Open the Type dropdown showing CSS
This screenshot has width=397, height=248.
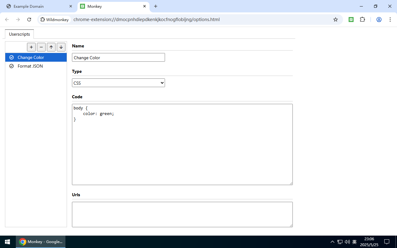point(118,83)
